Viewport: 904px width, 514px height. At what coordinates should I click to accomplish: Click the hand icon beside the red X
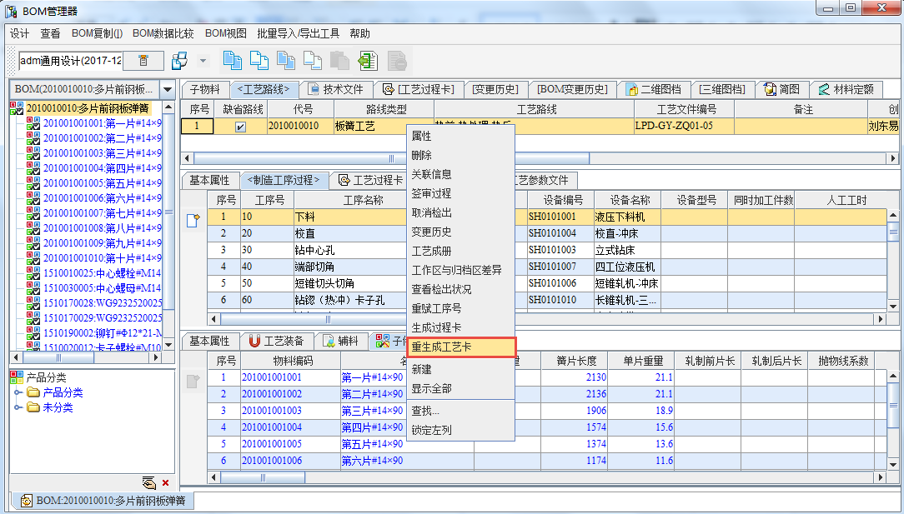(x=149, y=482)
